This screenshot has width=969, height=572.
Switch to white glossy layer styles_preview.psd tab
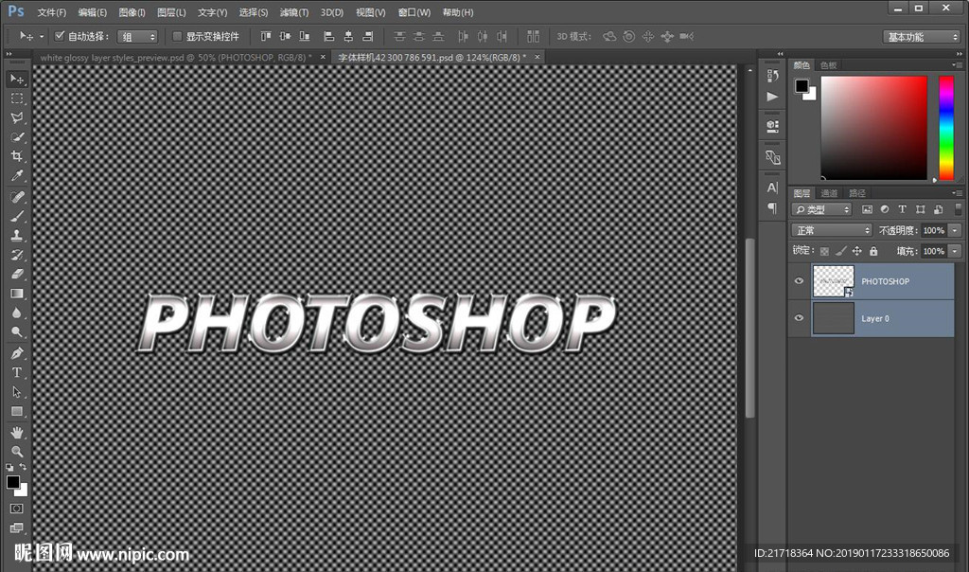[x=175, y=58]
